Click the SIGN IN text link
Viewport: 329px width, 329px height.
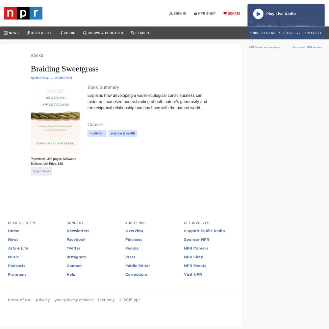(x=180, y=13)
